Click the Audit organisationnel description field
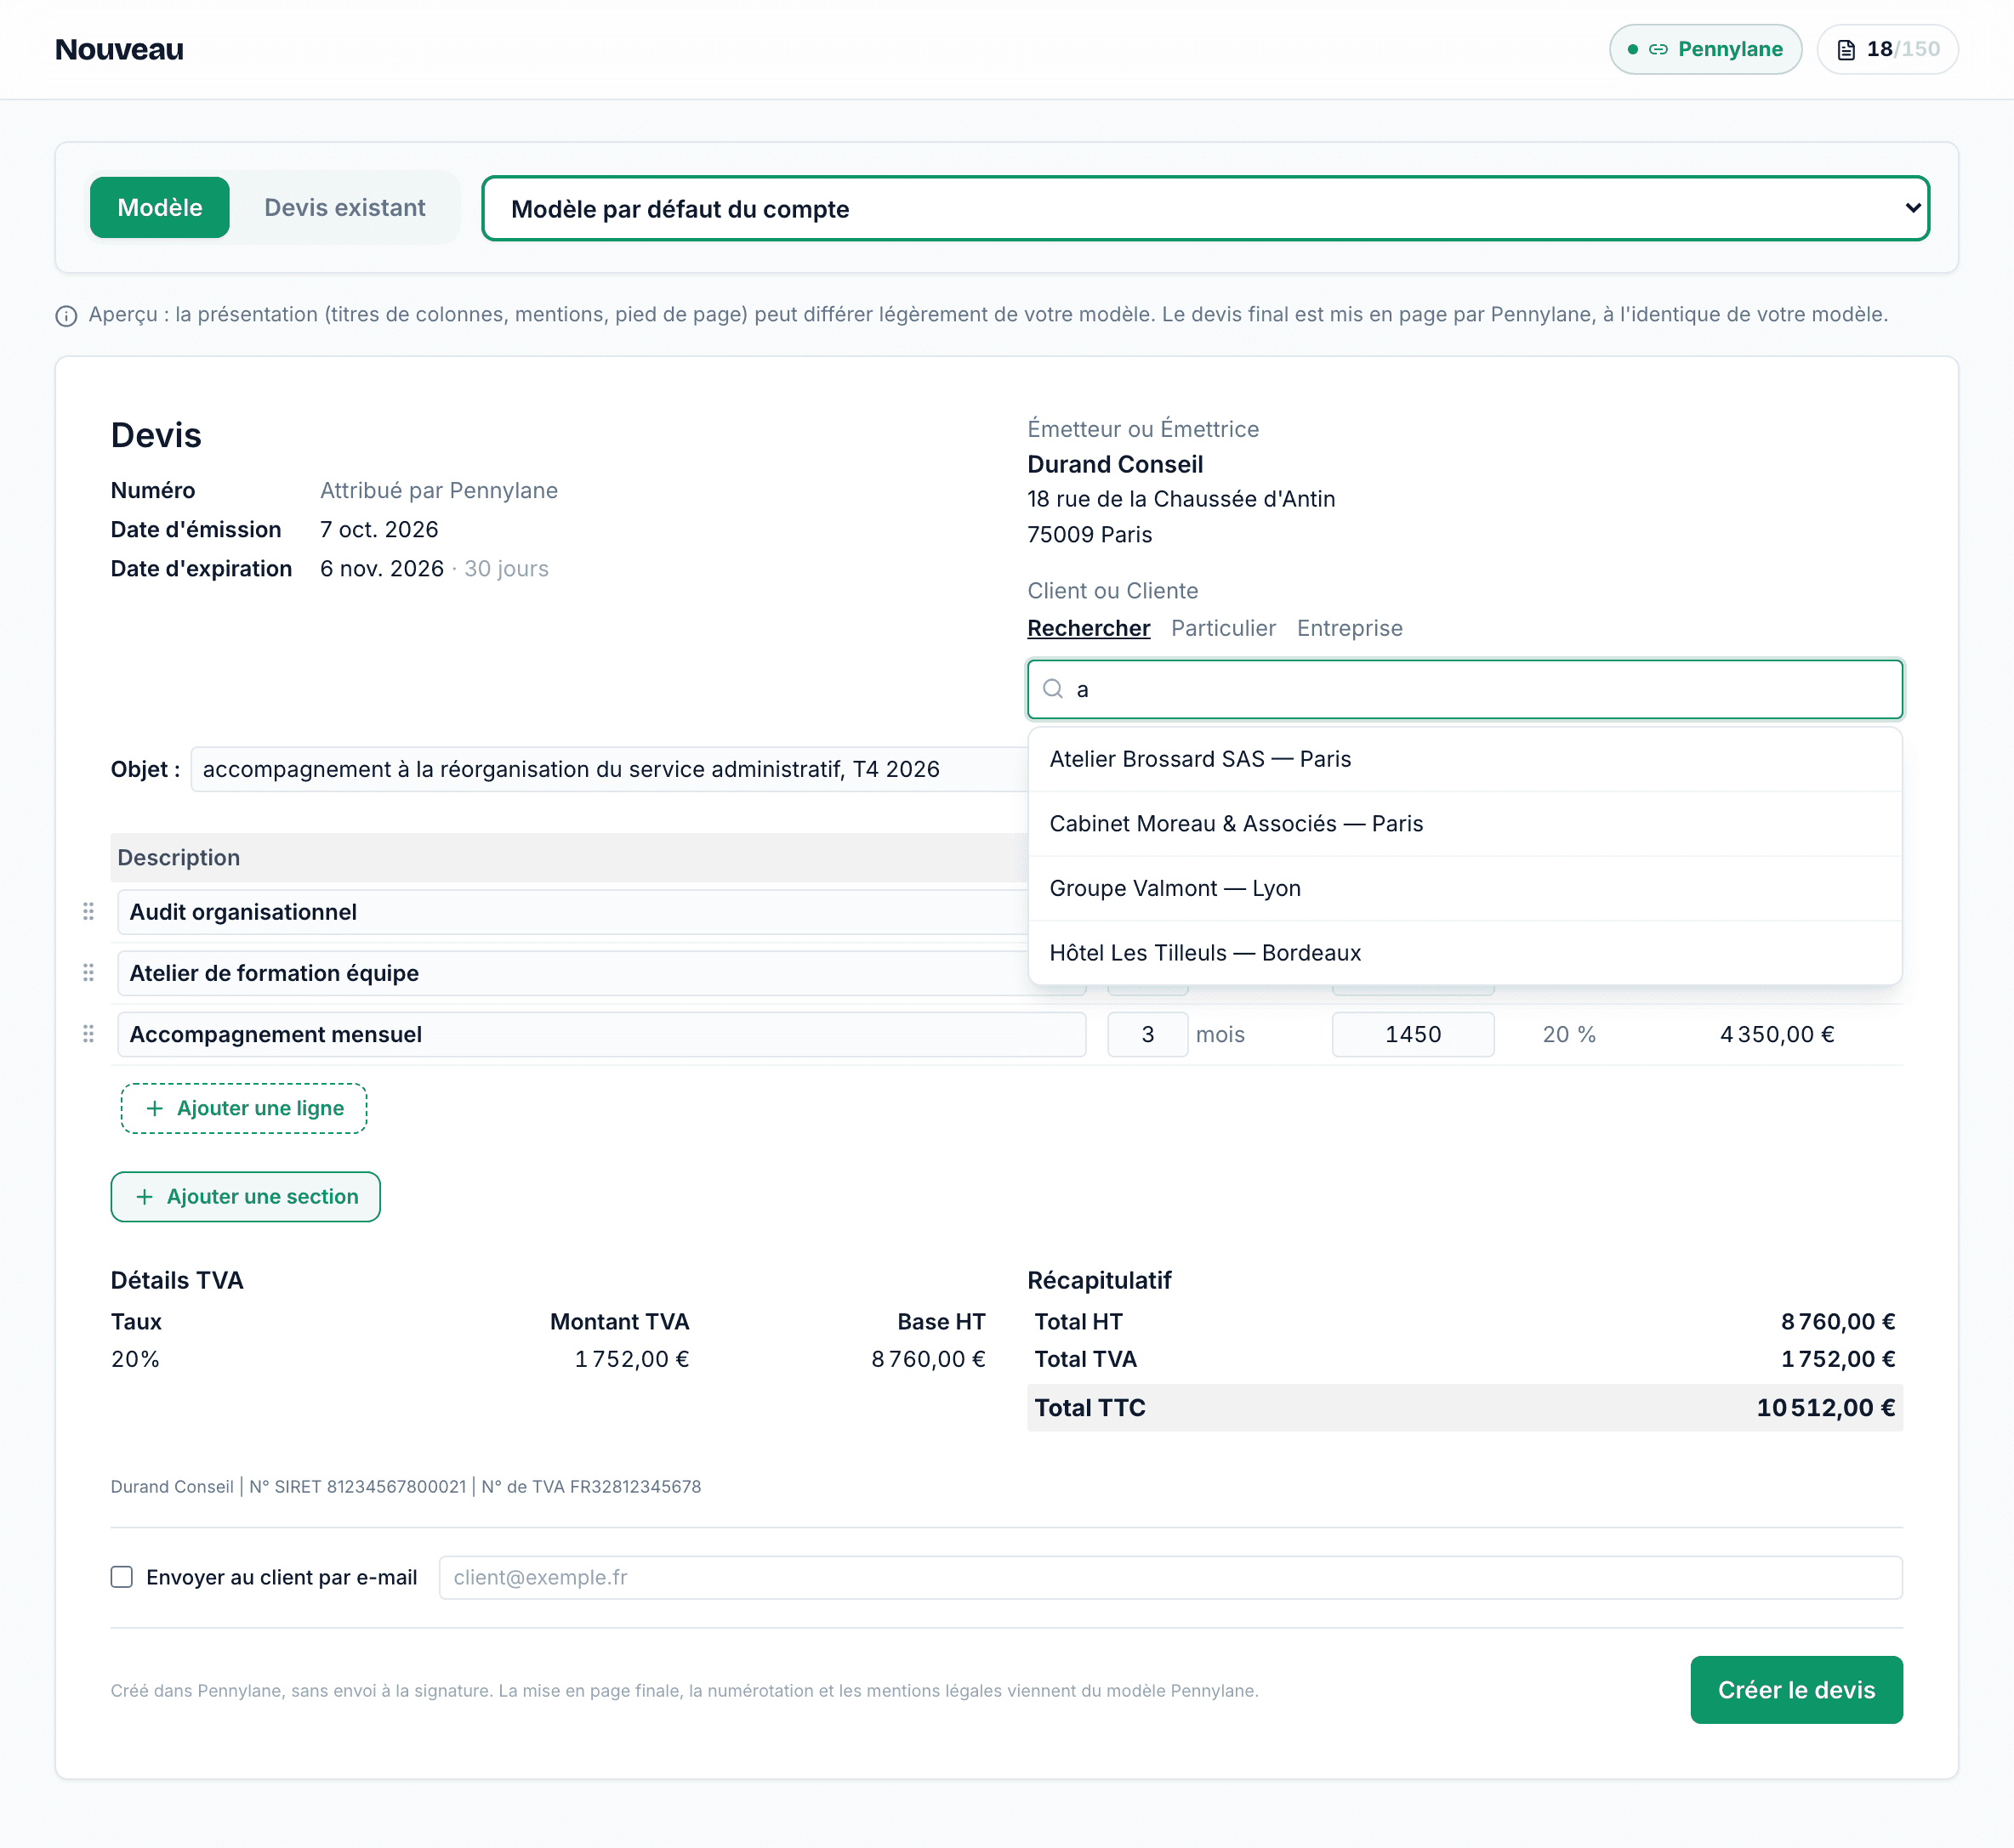Viewport: 2014px width, 1848px height. point(572,912)
